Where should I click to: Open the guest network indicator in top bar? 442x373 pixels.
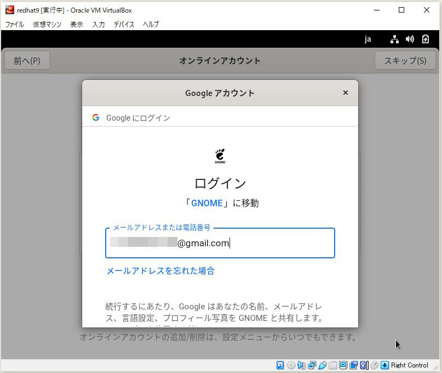click(394, 39)
